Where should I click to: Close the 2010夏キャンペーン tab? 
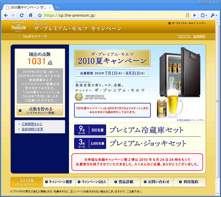click(50, 8)
